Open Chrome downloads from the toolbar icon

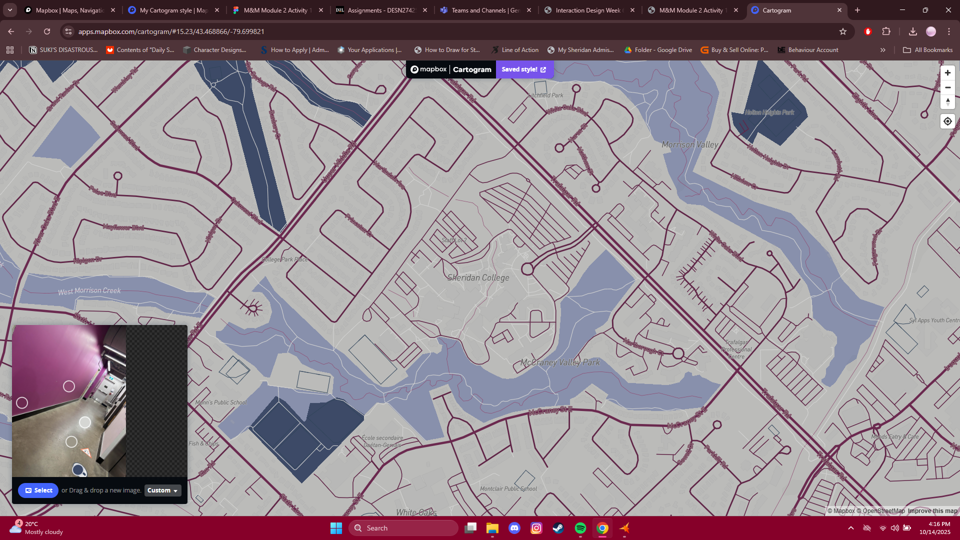point(912,31)
